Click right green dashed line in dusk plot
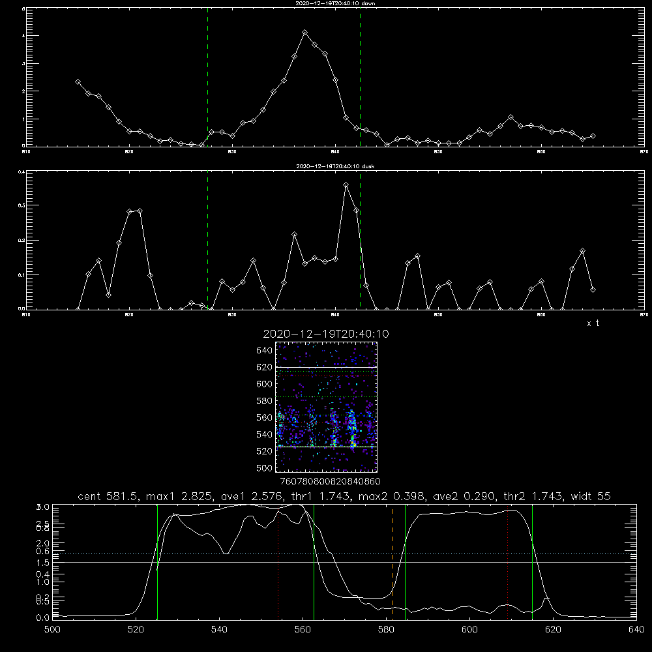Screen dimensions: 652x652 pos(360,240)
